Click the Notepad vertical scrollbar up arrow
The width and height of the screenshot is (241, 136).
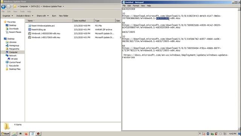click(239, 9)
